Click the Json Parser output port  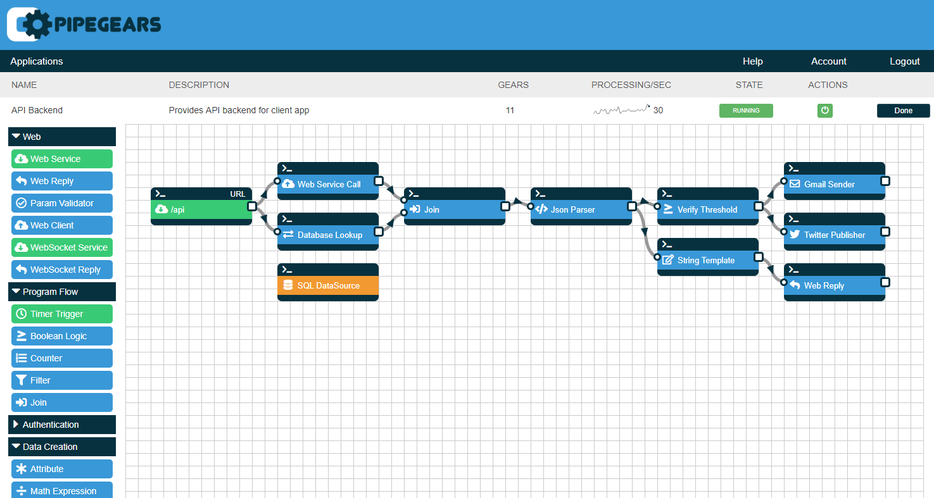point(631,206)
